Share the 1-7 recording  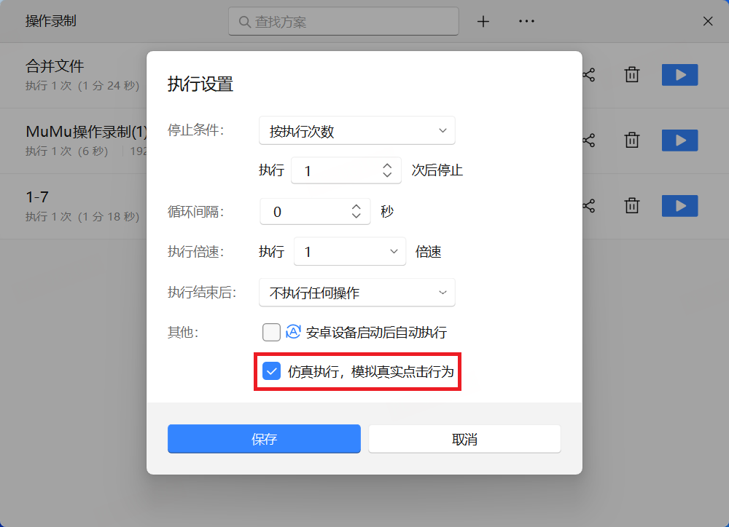(x=588, y=206)
